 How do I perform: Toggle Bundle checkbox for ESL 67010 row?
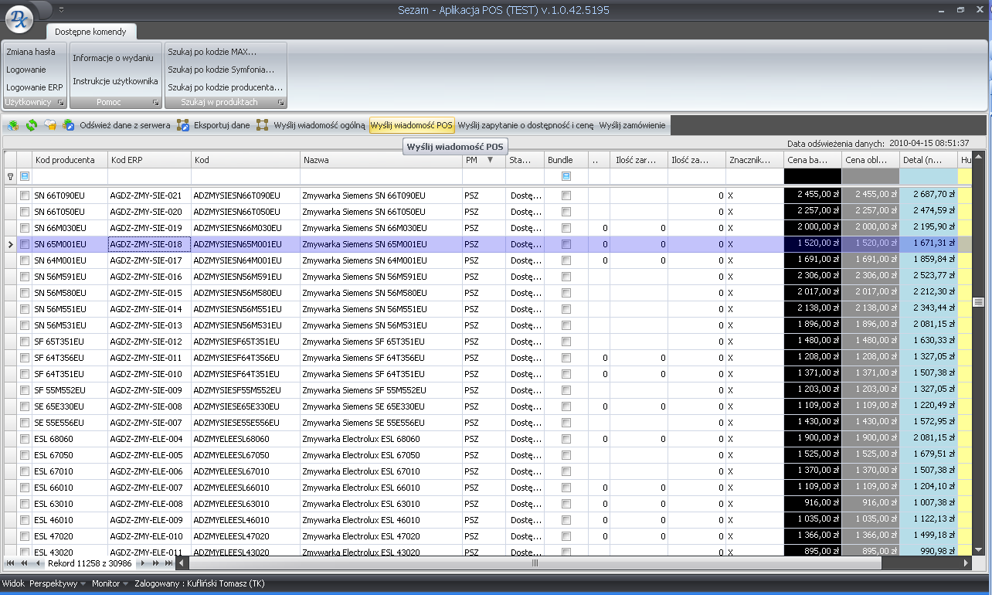(566, 471)
